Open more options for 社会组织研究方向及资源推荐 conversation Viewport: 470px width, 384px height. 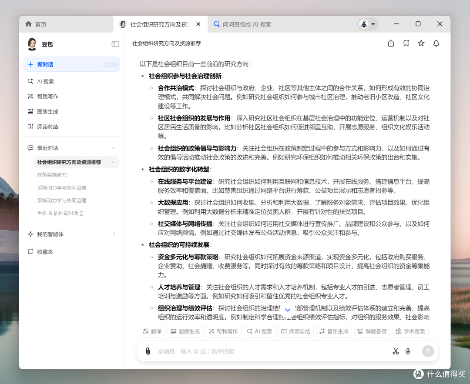[112, 162]
